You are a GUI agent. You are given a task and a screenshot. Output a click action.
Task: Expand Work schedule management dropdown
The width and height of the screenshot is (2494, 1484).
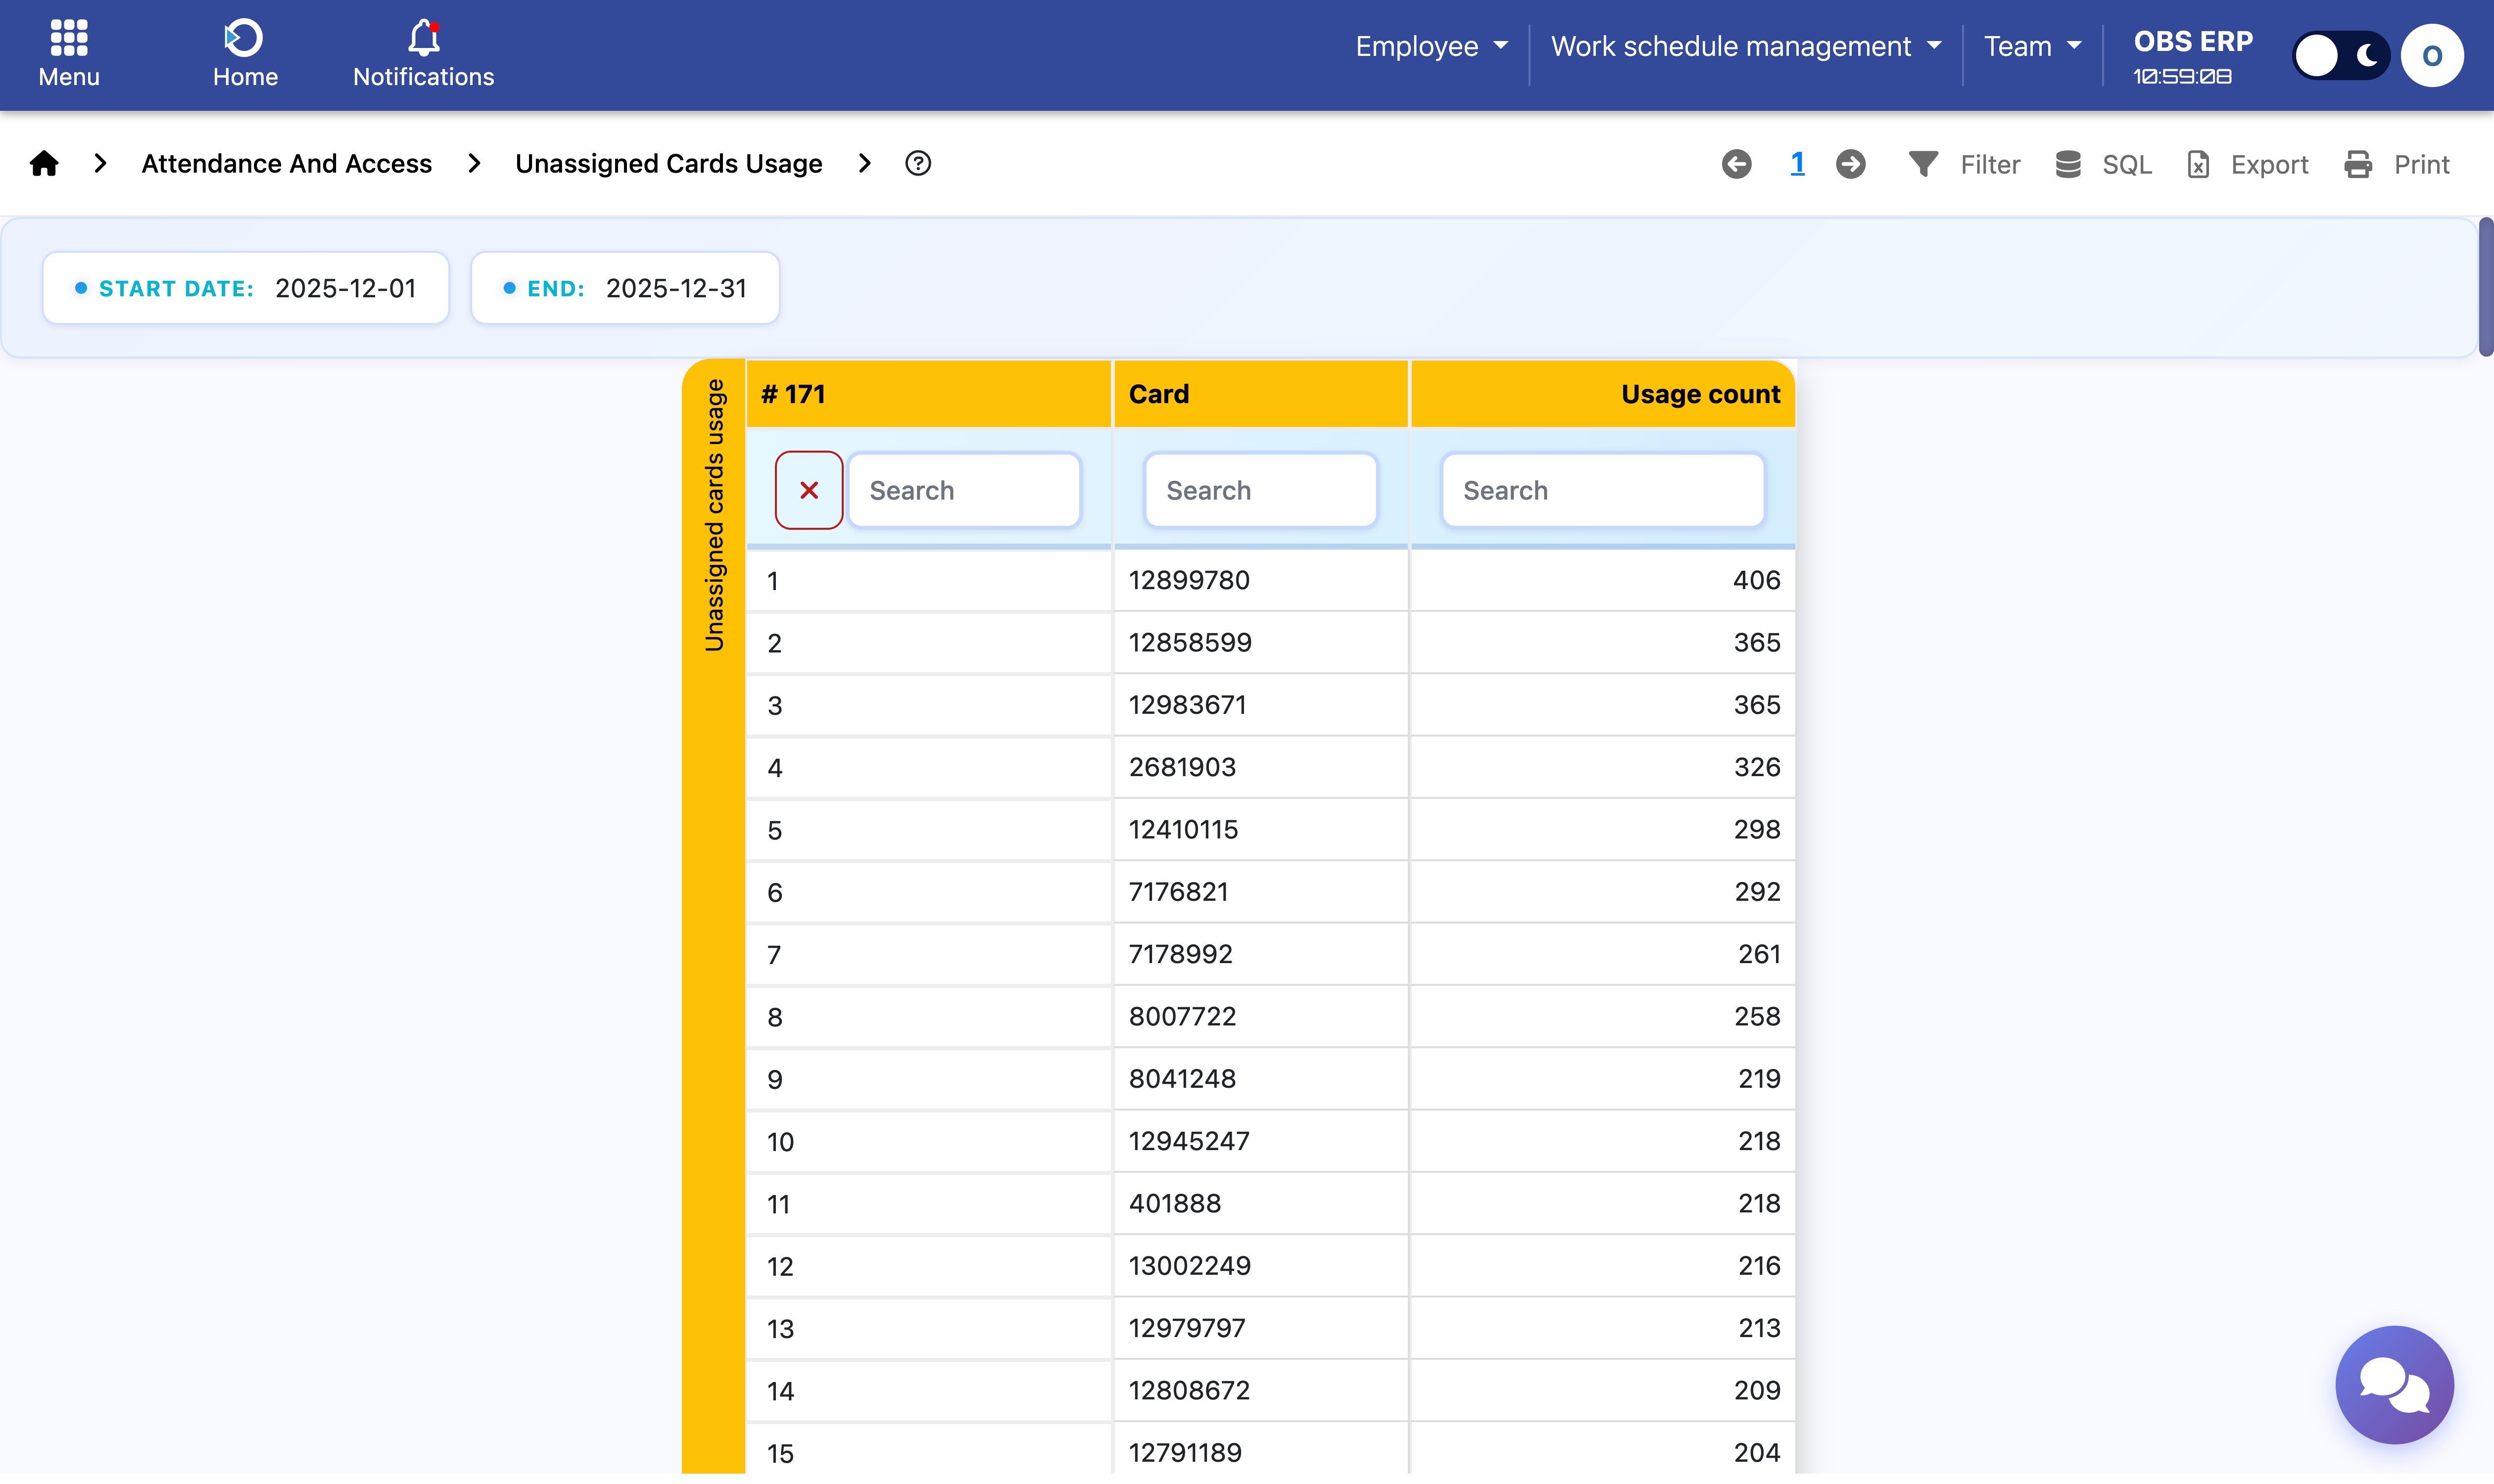coord(1746,46)
